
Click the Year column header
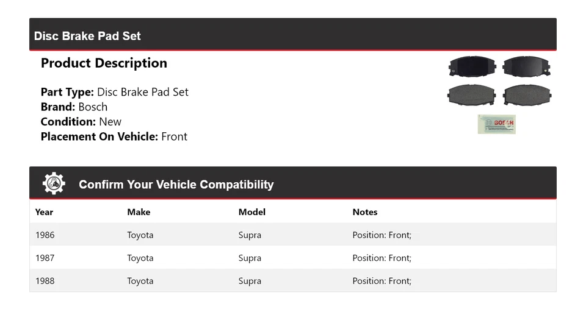click(44, 212)
